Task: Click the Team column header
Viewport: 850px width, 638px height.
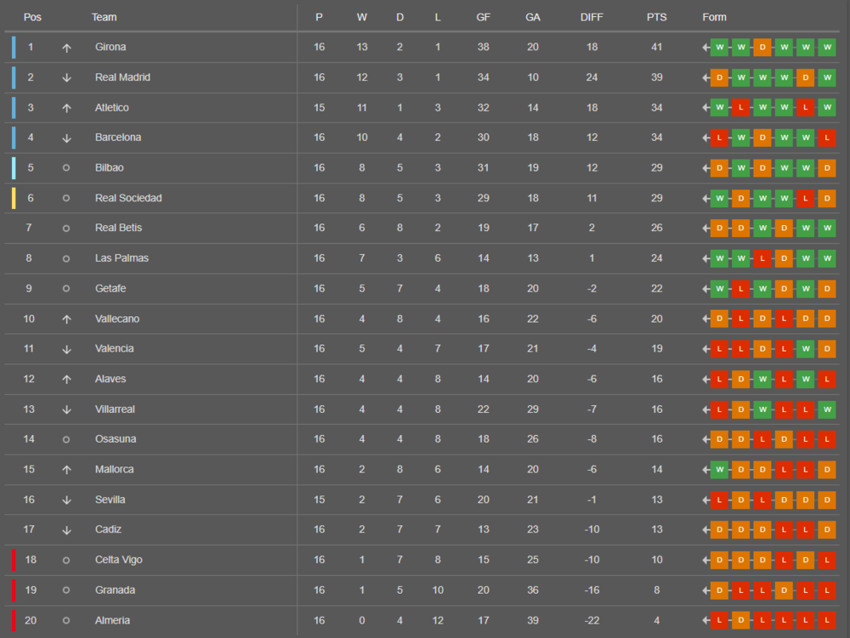Action: pos(105,17)
